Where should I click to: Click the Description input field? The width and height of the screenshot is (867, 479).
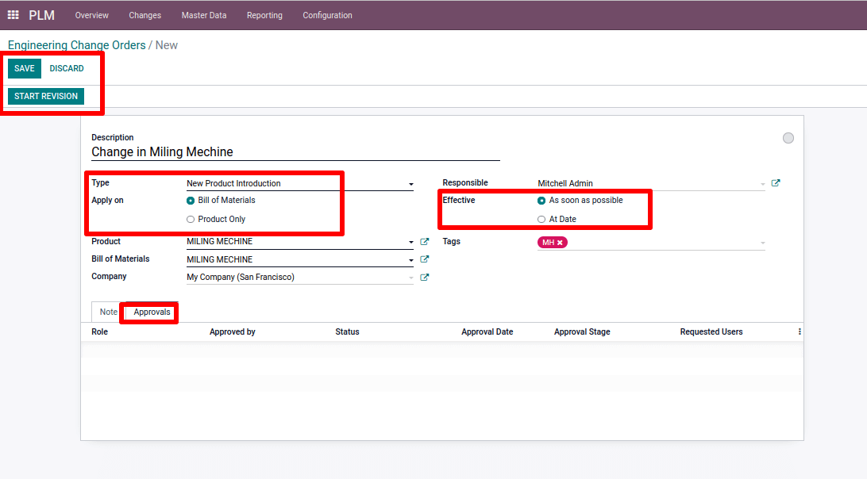click(x=296, y=152)
